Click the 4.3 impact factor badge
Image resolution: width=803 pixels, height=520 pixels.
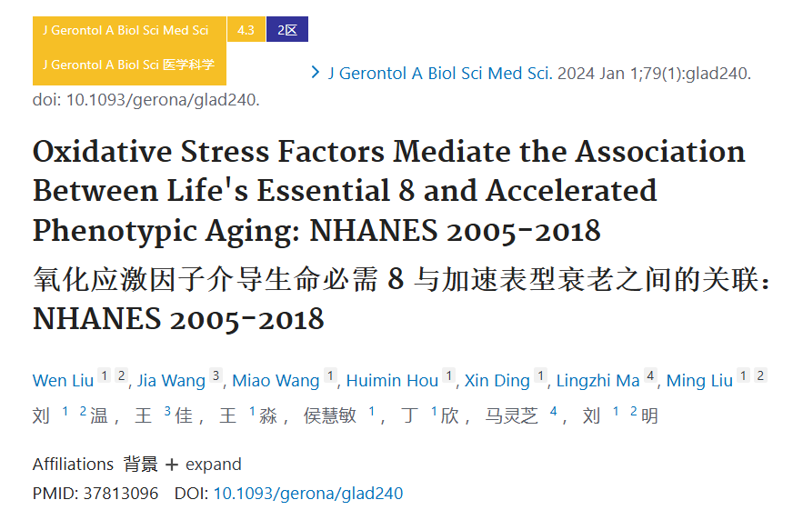point(246,30)
